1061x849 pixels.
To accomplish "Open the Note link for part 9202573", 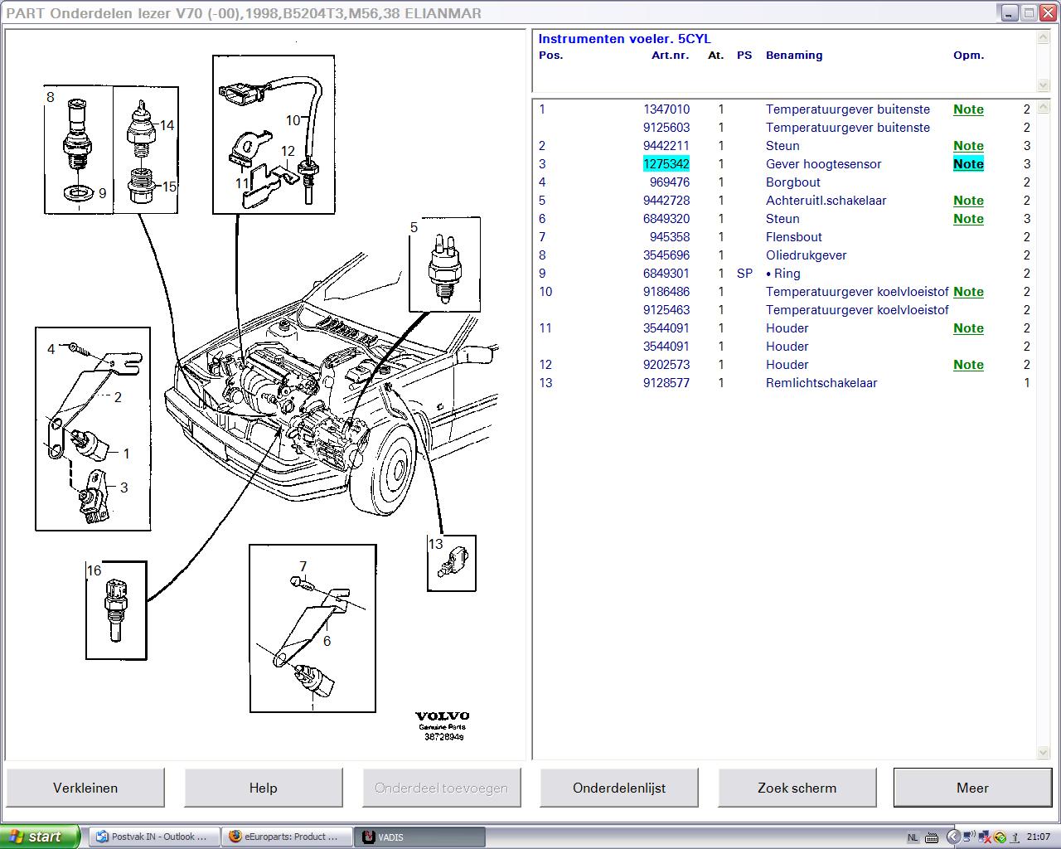I will pos(967,365).
